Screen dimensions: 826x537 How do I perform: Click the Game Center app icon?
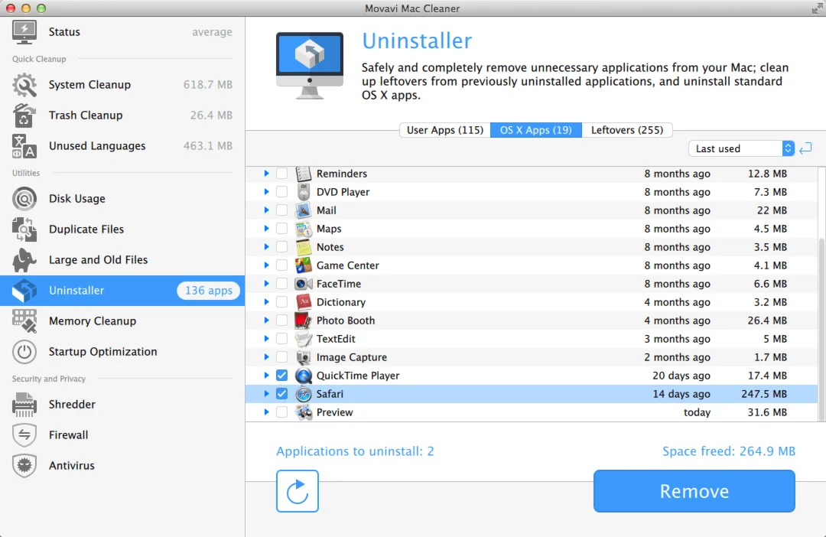(x=304, y=265)
